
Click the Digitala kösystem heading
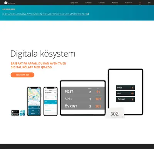(43, 54)
